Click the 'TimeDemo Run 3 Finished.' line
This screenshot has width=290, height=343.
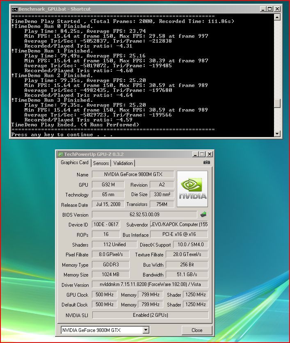(52, 100)
